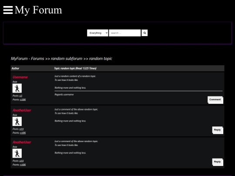This screenshot has width=235, height=176.
Task: Click first AnotherUser's points value 4586
Action: (x=23, y=133)
